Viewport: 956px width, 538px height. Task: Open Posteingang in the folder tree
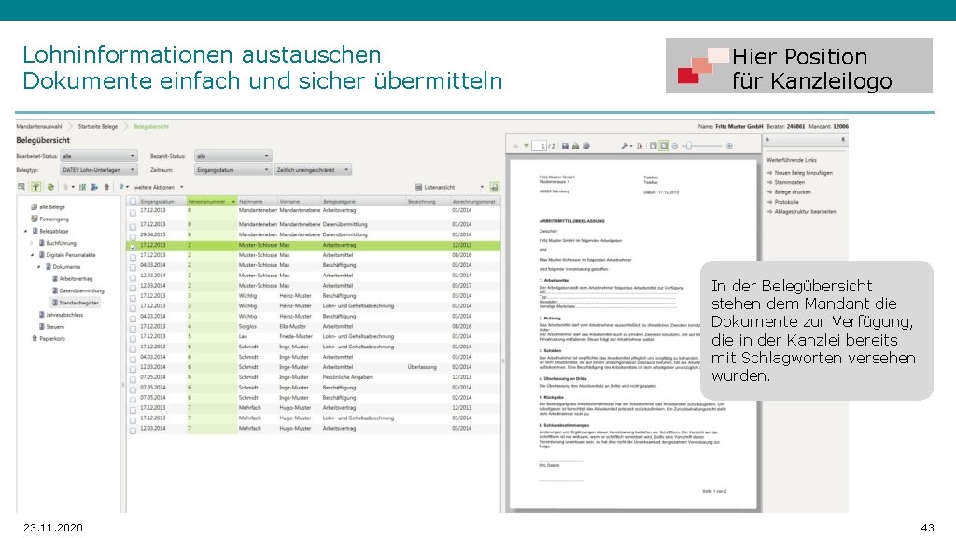click(x=50, y=219)
